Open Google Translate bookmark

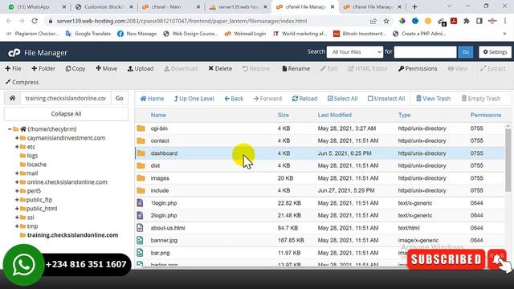coord(88,34)
